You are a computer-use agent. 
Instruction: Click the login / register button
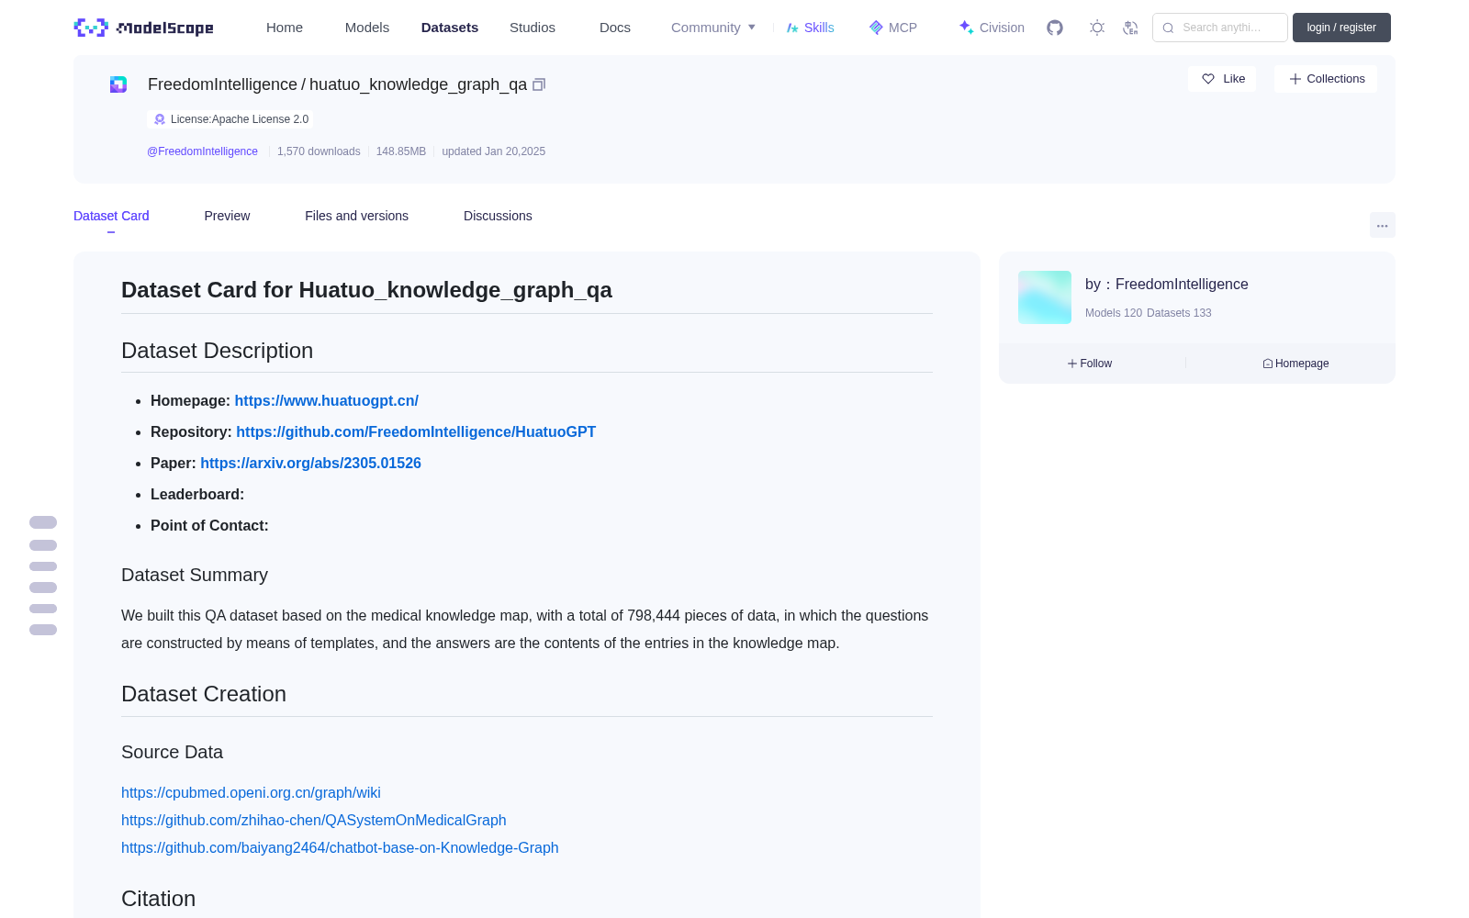(1341, 28)
